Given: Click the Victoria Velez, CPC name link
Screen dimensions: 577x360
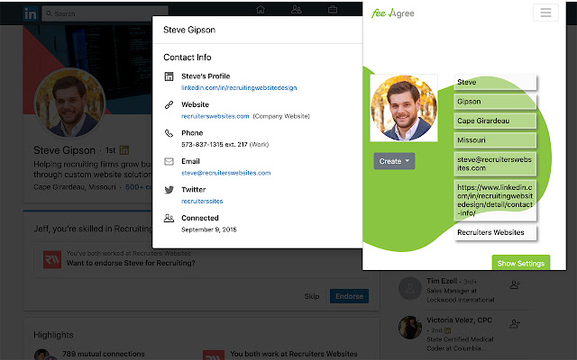Looking at the screenshot, I should coord(459,320).
